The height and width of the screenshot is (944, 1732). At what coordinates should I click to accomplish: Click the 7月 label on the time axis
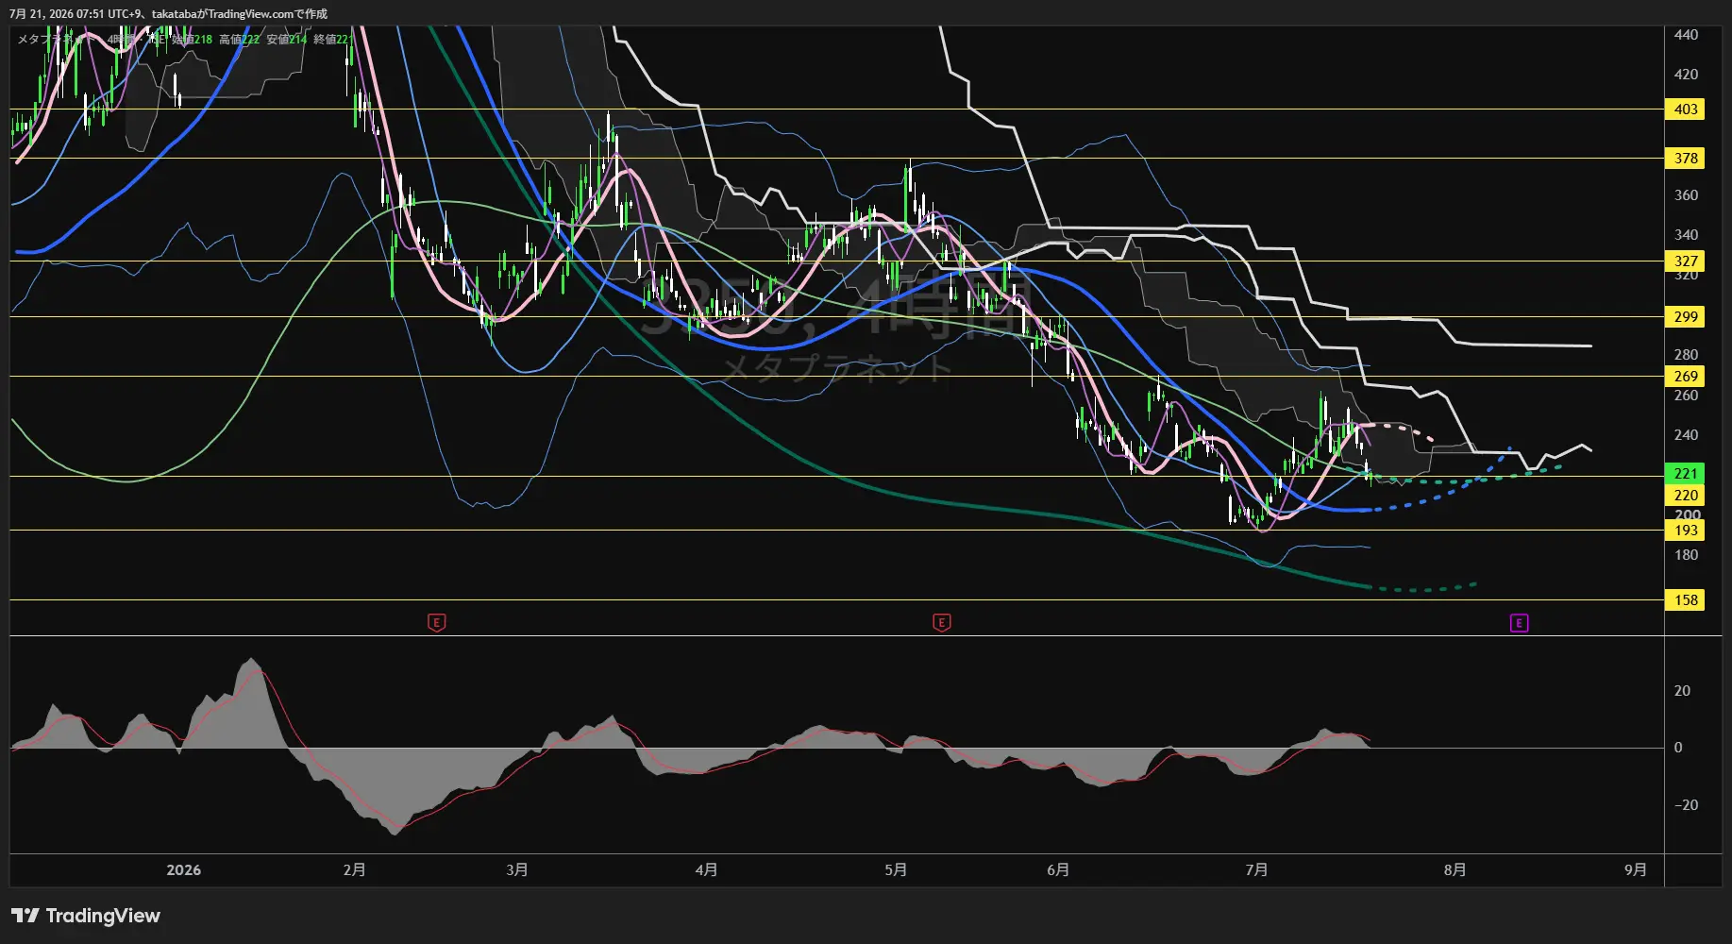(x=1256, y=870)
